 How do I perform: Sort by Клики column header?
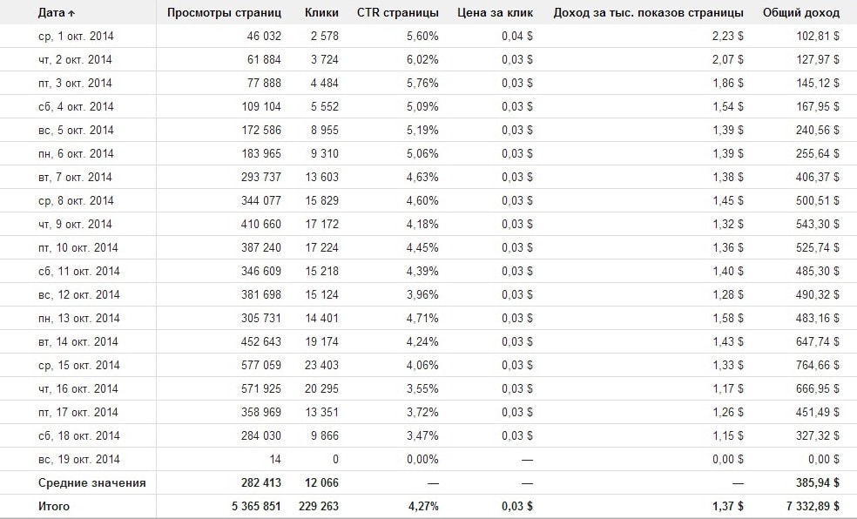322,13
